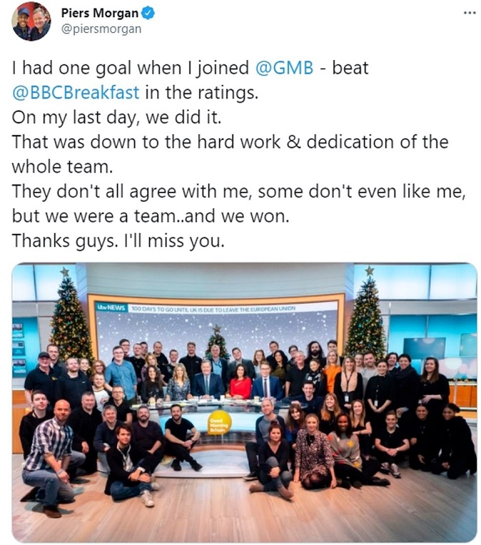Click the blue verified badge
The width and height of the screenshot is (481, 545).
149,13
